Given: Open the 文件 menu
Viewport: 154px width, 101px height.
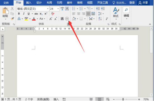Looking at the screenshot, I should (x=6, y=3).
